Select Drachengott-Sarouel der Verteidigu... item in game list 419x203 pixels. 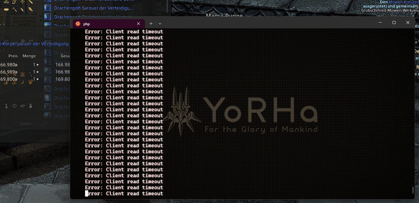[x=93, y=8]
